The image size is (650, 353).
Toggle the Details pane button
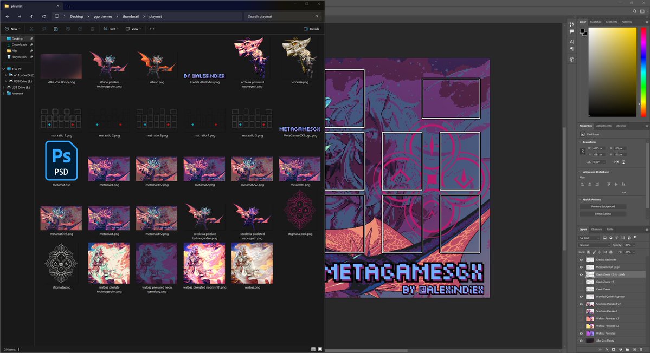pyautogui.click(x=311, y=29)
